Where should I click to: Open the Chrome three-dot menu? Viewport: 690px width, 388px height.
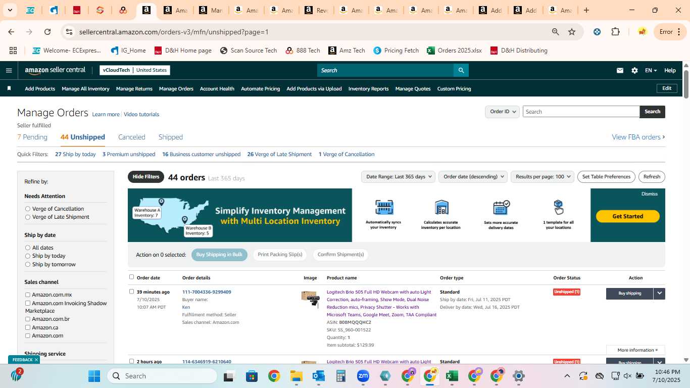tap(679, 32)
